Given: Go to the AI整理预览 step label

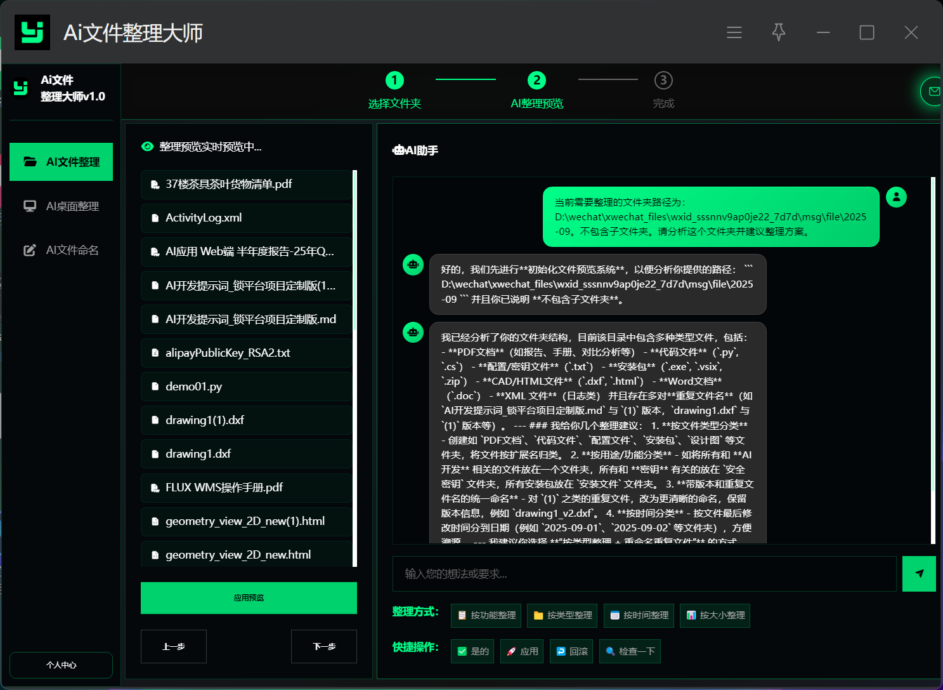Looking at the screenshot, I should (x=537, y=103).
